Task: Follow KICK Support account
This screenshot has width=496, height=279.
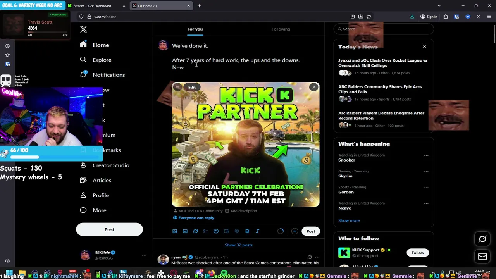Action: (x=418, y=253)
